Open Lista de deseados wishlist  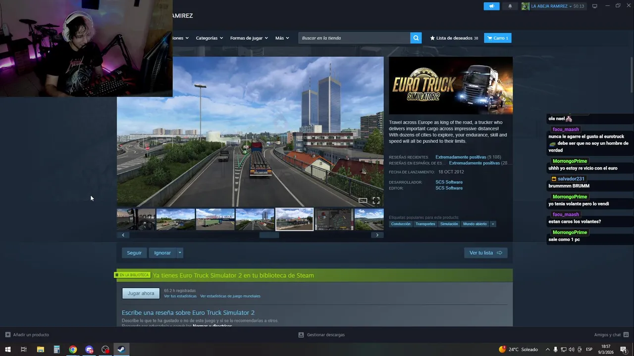454,38
